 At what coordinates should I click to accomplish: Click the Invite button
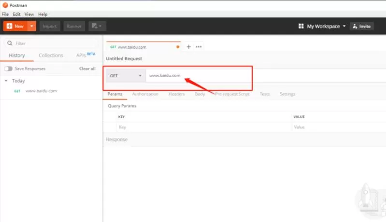click(362, 27)
